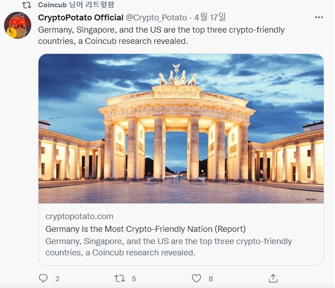Screen dimensions: 335x288
Task: Like the tweet with the heart icon
Action: pyautogui.click(x=196, y=278)
